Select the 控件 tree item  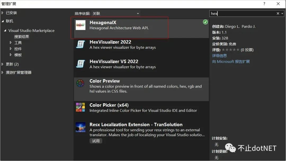18,49
